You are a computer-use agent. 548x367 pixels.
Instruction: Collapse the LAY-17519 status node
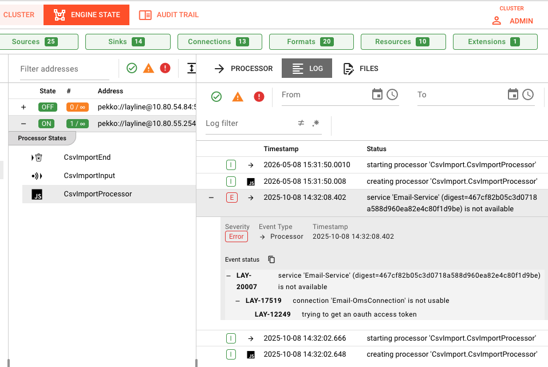pyautogui.click(x=238, y=301)
